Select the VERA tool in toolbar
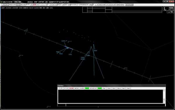Image resolution: width=175 pixels, height=110 pixels. click(122, 5)
